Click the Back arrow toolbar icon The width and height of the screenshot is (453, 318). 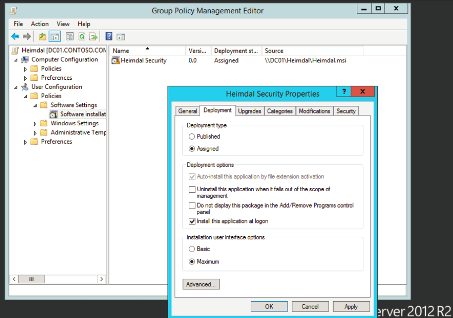pyautogui.click(x=15, y=36)
